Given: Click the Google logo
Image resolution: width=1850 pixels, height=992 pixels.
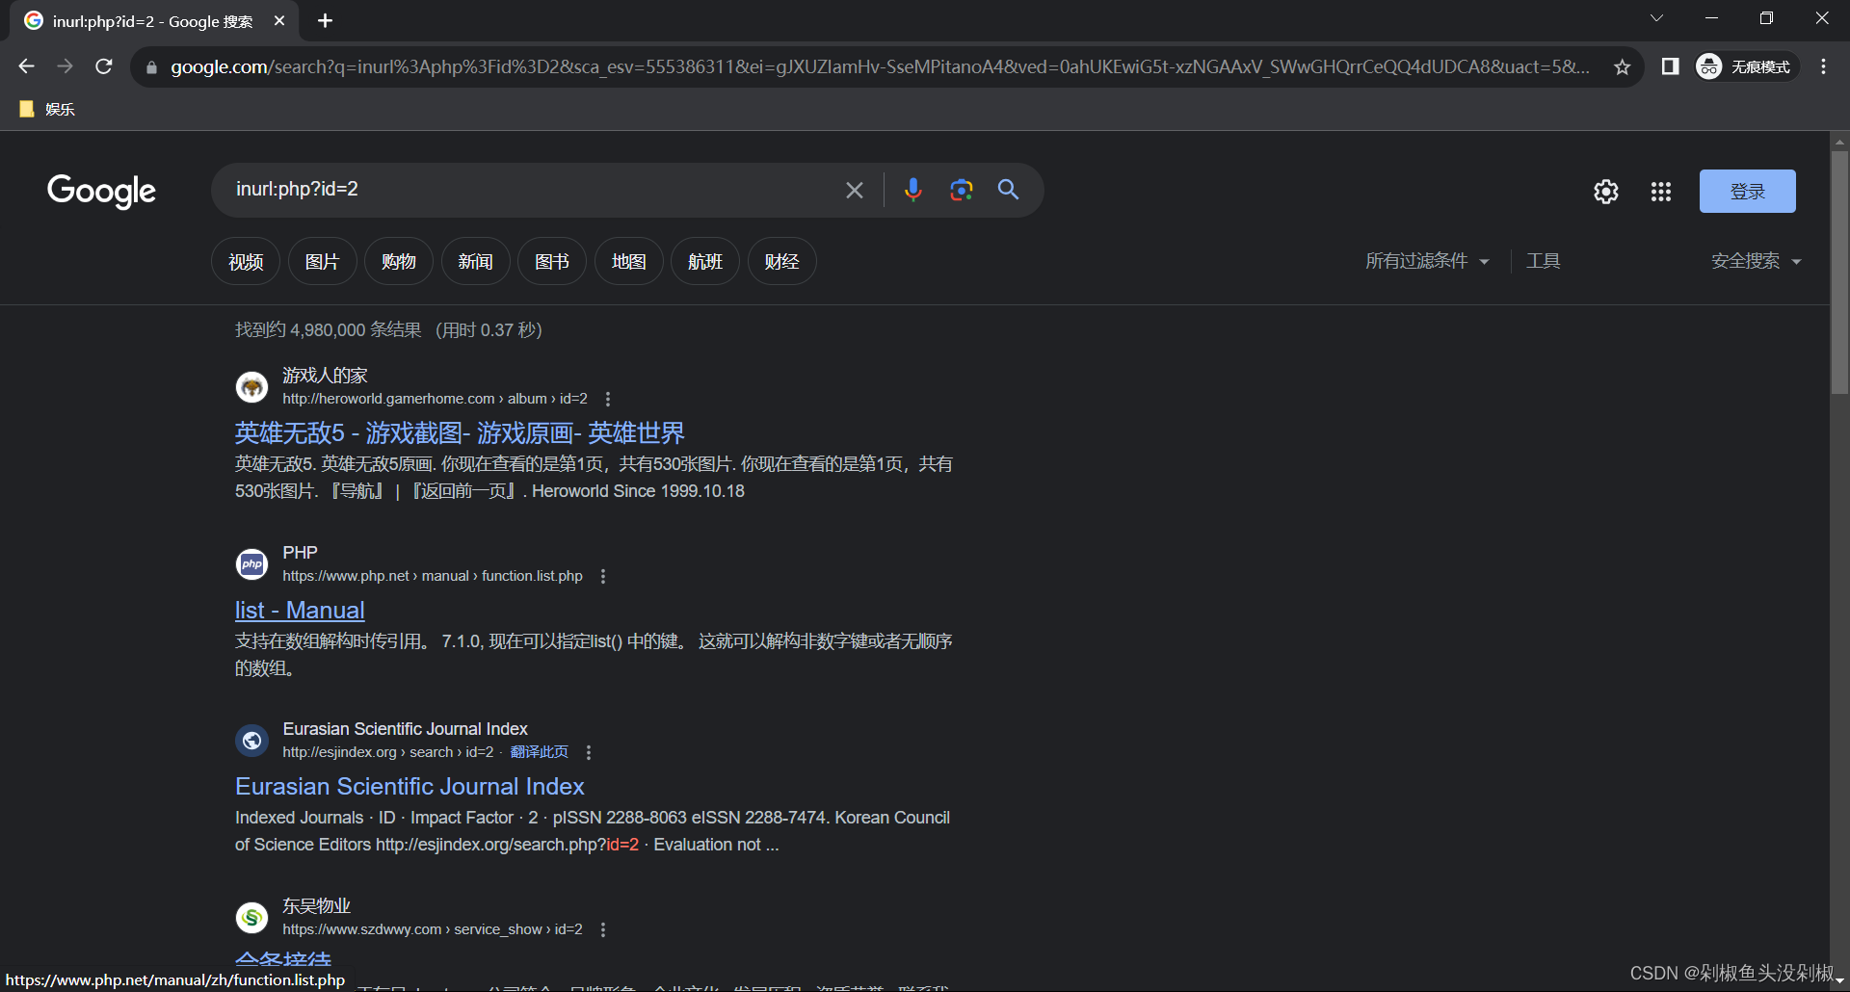Looking at the screenshot, I should pos(101,191).
